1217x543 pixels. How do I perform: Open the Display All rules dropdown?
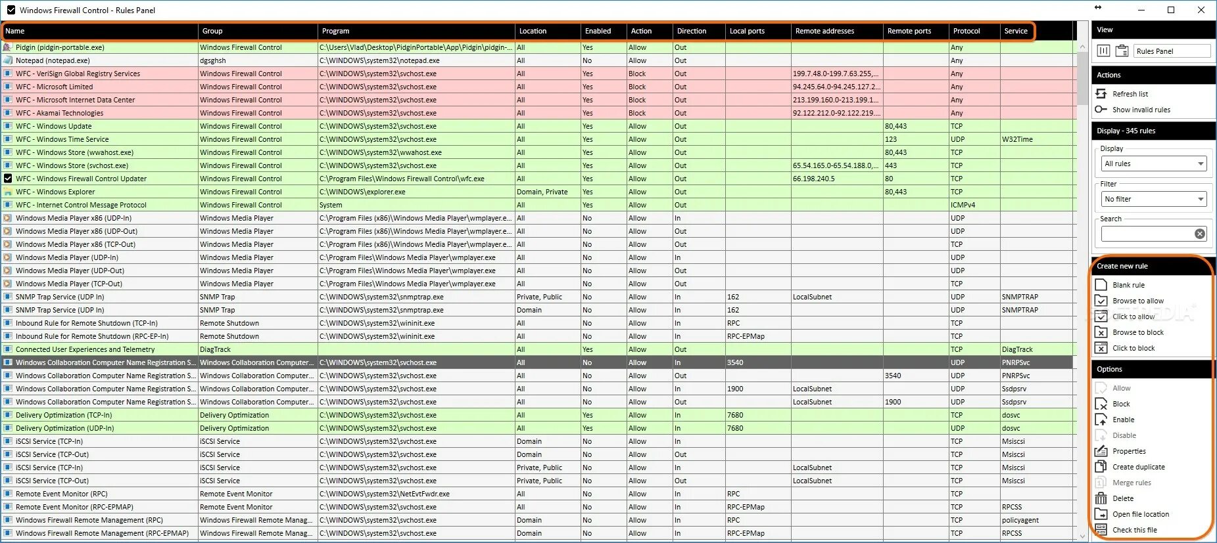tap(1154, 163)
